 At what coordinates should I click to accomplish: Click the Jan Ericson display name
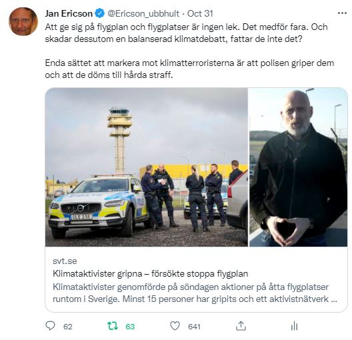(x=69, y=13)
